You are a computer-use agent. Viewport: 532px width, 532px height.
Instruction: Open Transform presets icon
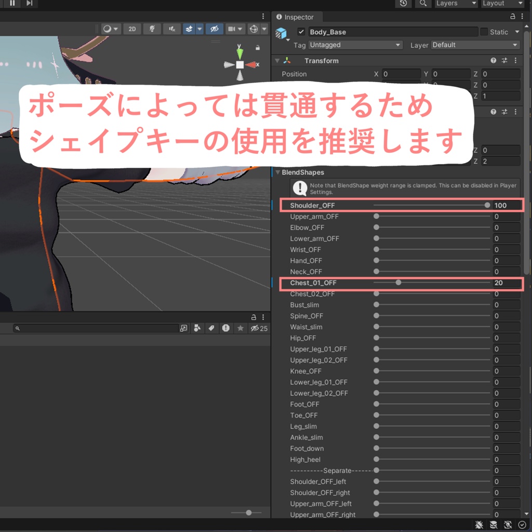[504, 60]
